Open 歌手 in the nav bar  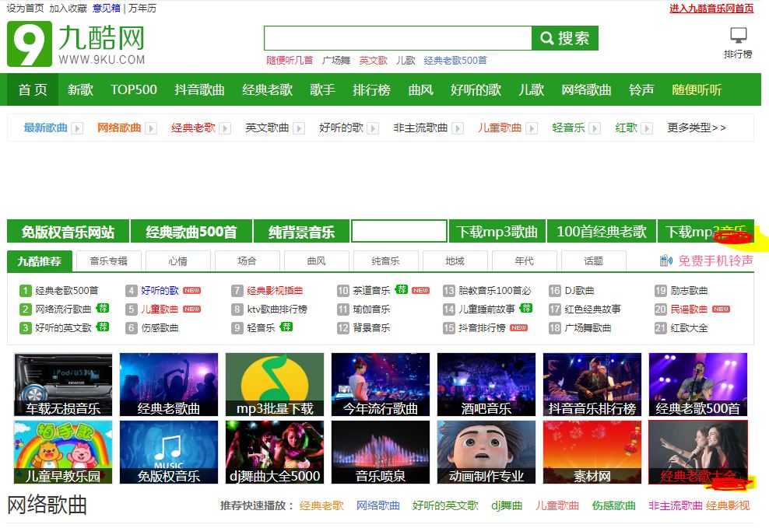coord(323,89)
